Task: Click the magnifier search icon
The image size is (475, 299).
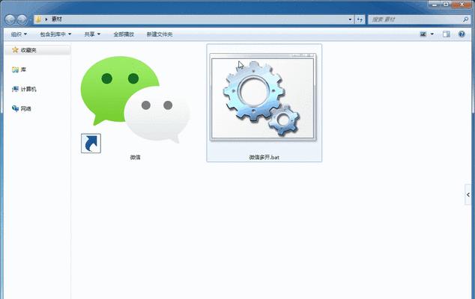Action: [465, 19]
